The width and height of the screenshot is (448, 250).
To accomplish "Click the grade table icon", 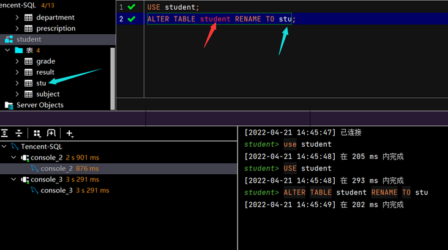I will (x=28, y=61).
